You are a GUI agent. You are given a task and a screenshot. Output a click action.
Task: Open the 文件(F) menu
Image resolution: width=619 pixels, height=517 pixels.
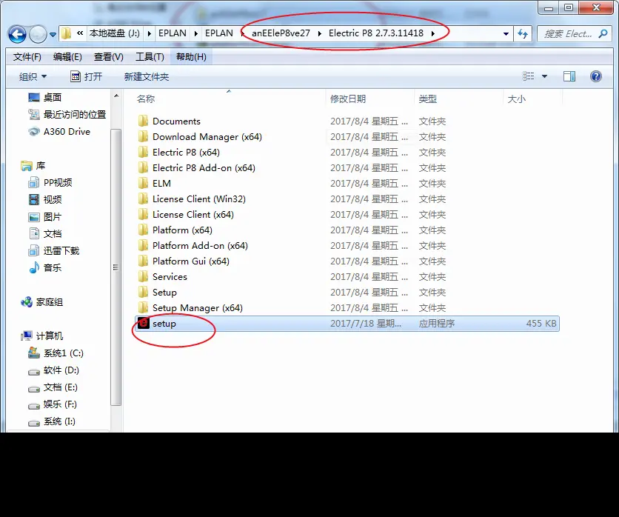pyautogui.click(x=27, y=57)
